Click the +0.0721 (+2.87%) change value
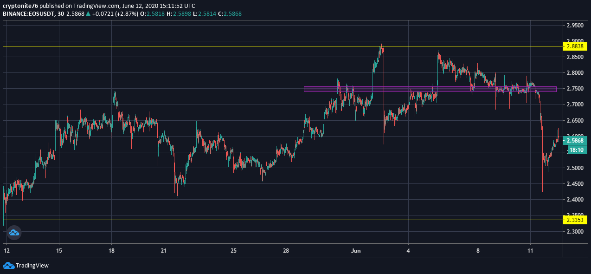Screen dimensions: 591x274 coord(115,14)
